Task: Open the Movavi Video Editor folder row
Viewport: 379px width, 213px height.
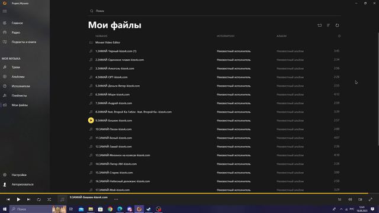Action: click(x=214, y=43)
